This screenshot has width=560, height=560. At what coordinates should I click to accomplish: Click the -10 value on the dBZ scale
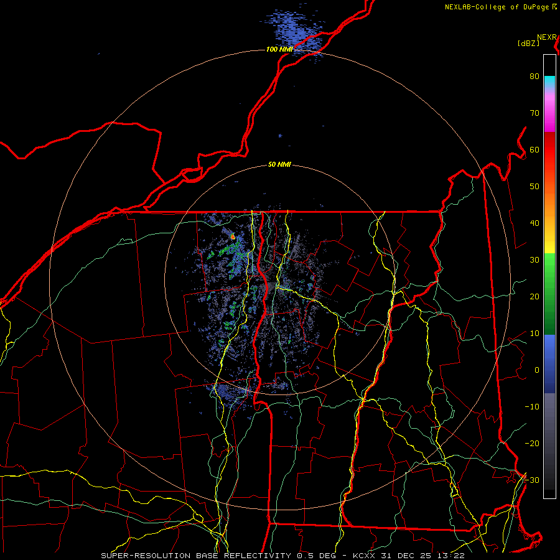532,407
